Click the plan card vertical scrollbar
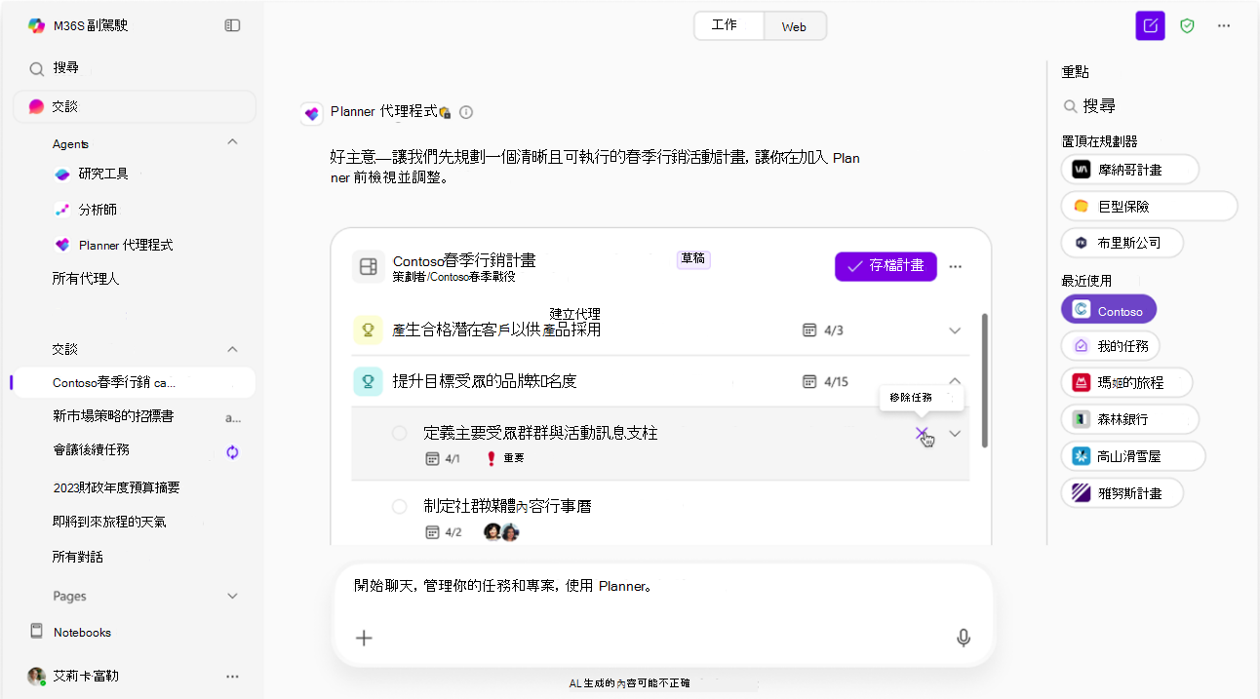The image size is (1260, 699). [983, 380]
